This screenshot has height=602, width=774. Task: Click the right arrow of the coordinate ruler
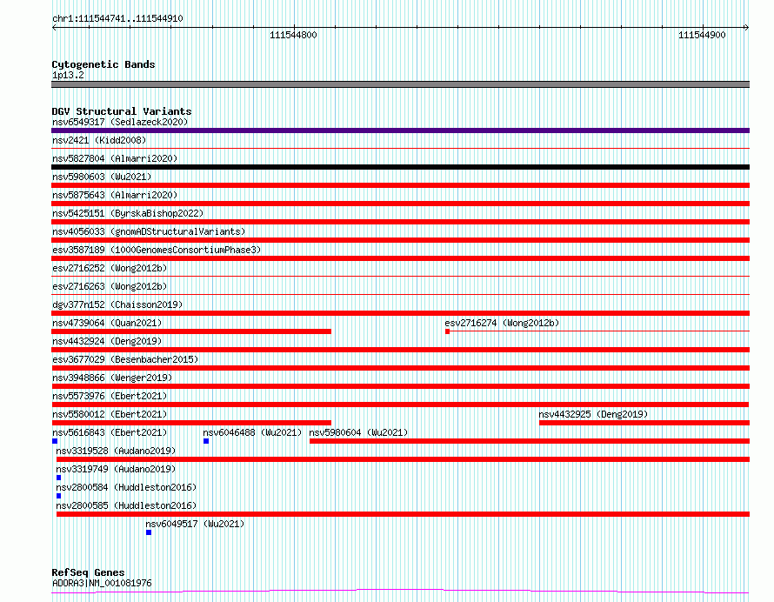pyautogui.click(x=746, y=27)
